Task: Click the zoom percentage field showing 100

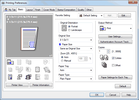Action: point(81,59)
